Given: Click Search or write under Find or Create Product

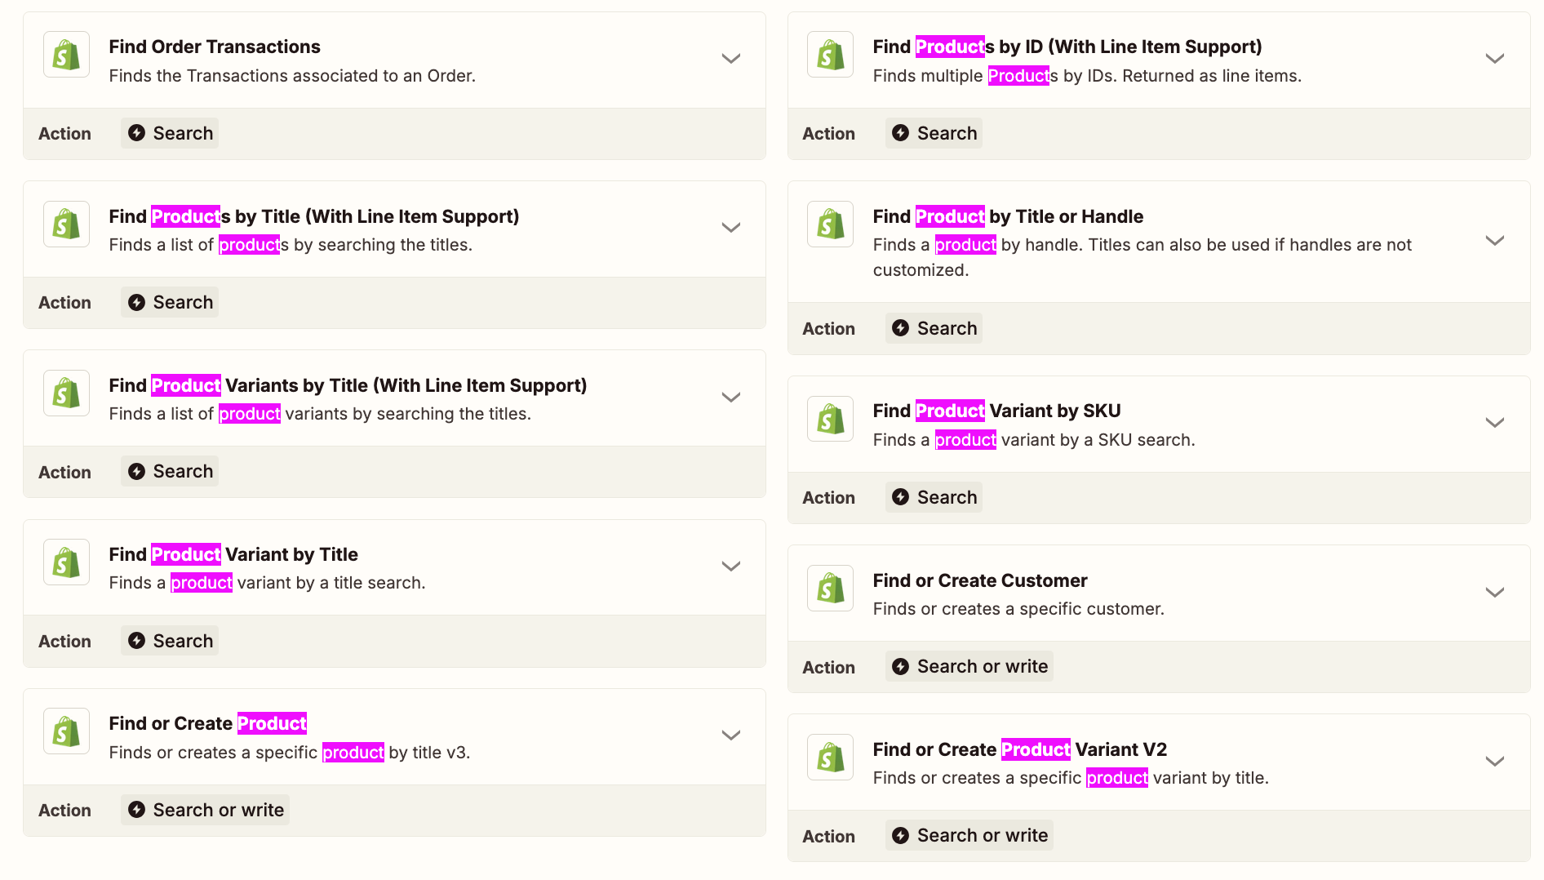Looking at the screenshot, I should click(x=205, y=810).
